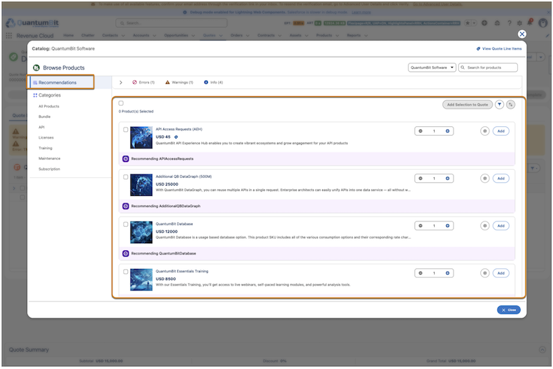Click the Add Selection to Quote button

pyautogui.click(x=467, y=105)
